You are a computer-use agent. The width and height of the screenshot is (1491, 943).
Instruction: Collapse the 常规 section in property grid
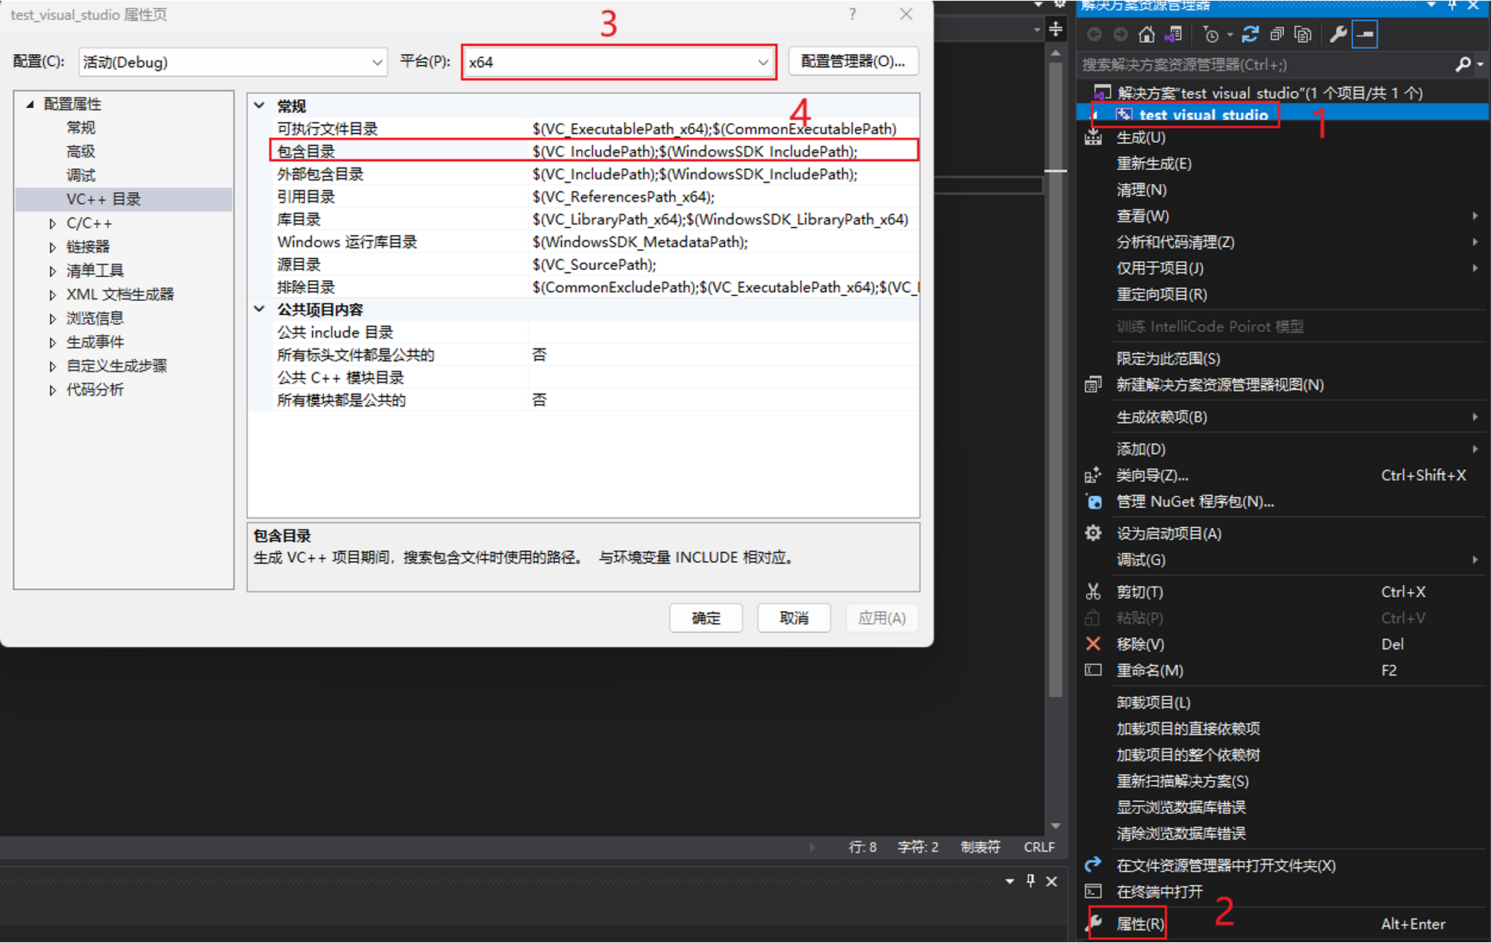[259, 105]
